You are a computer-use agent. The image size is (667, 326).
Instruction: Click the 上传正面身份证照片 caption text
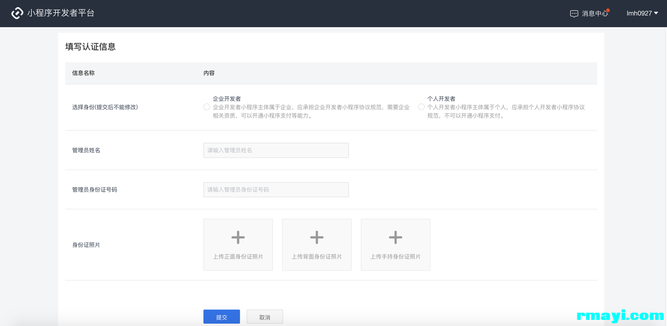pyautogui.click(x=238, y=257)
